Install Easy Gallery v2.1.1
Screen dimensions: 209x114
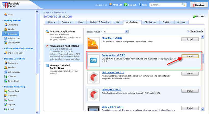(x=190, y=108)
